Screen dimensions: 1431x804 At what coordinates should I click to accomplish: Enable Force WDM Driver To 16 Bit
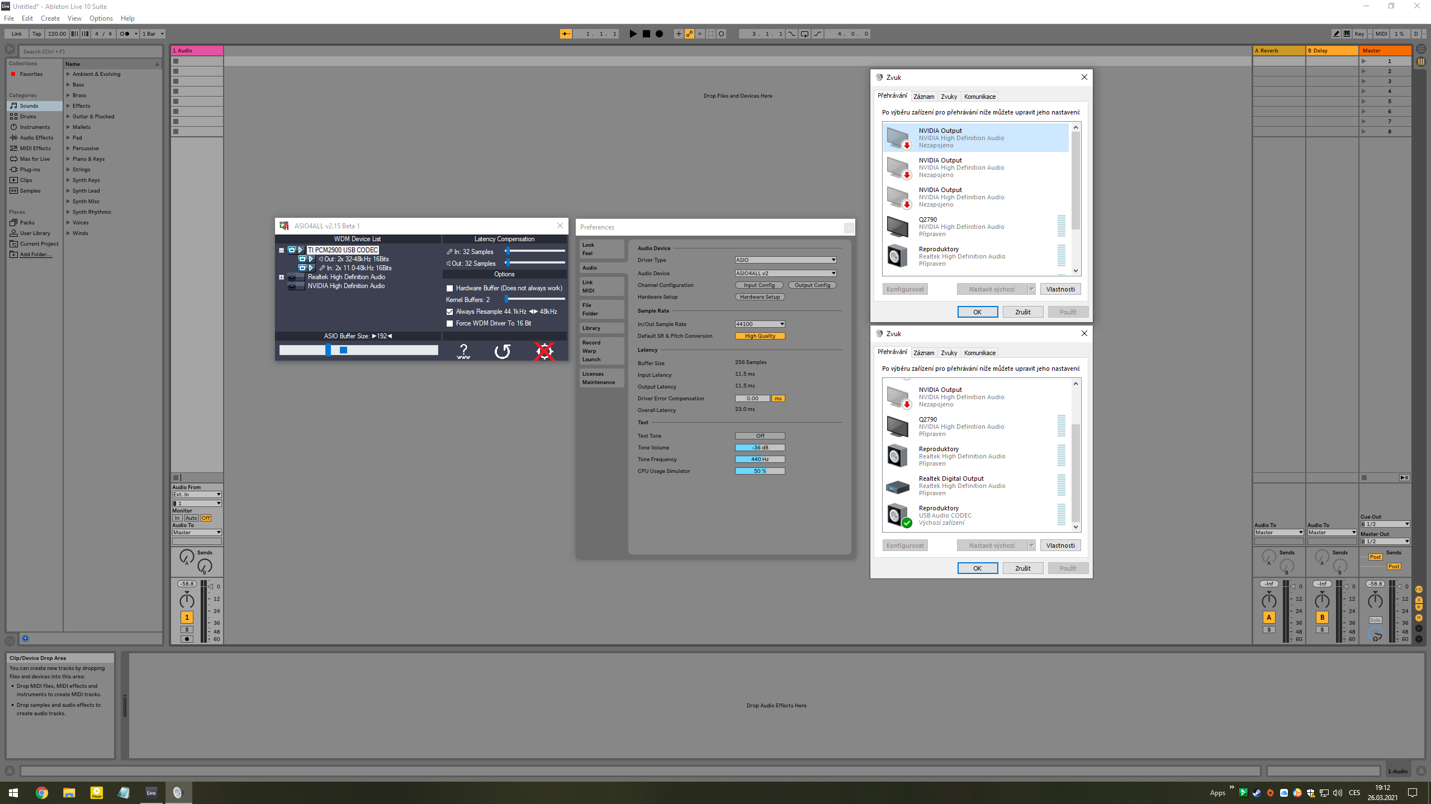(449, 324)
